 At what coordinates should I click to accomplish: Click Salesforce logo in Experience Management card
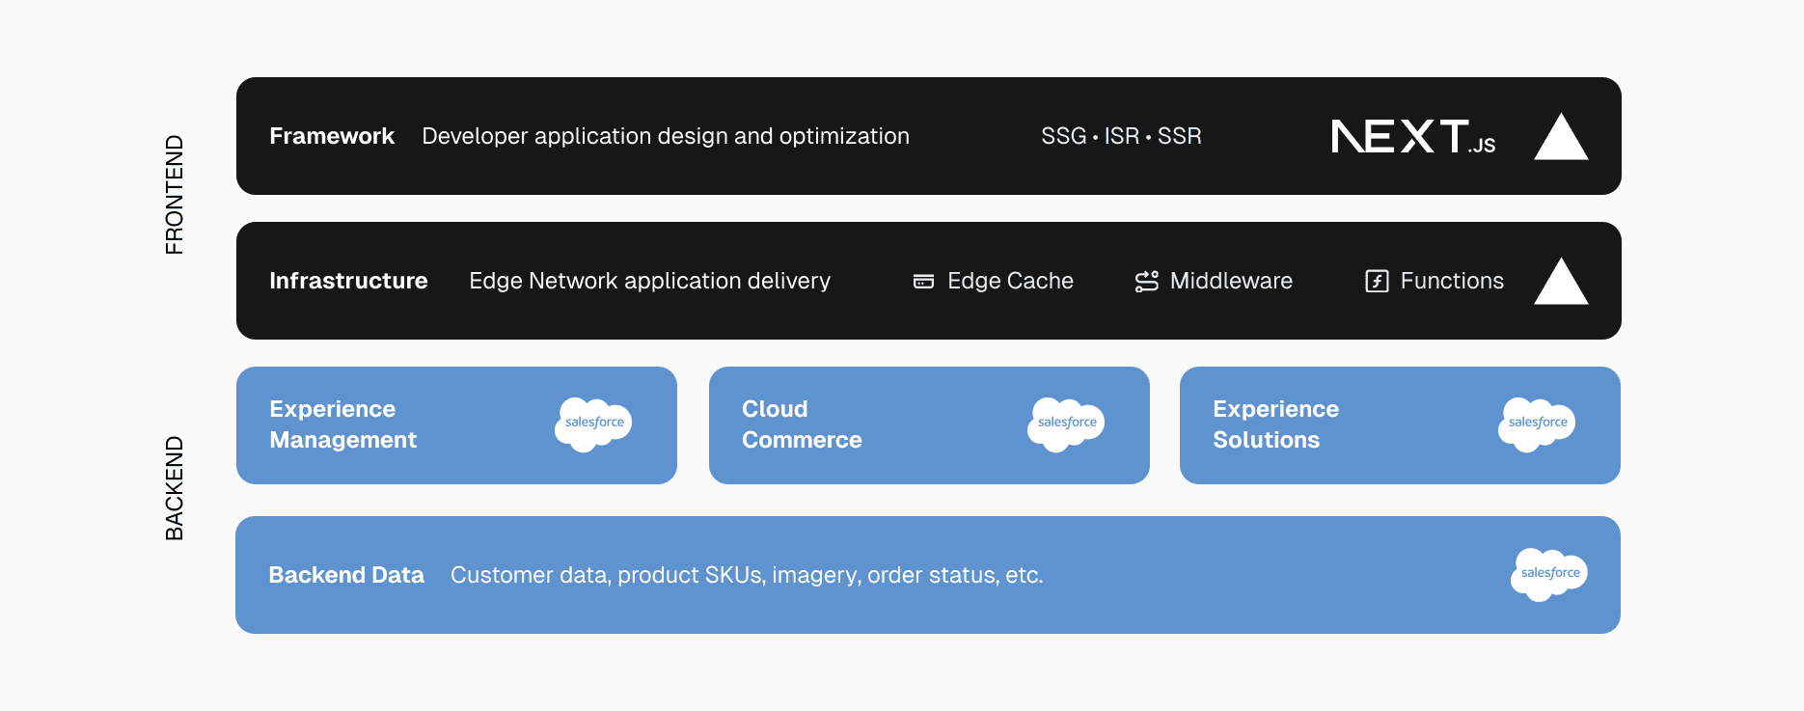pyautogui.click(x=593, y=424)
